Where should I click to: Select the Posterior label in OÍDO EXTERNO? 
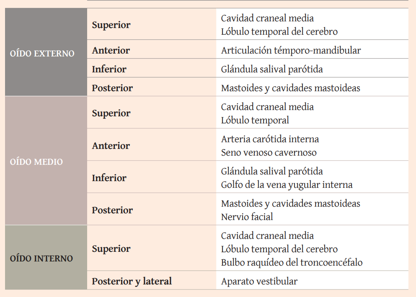tap(112, 88)
